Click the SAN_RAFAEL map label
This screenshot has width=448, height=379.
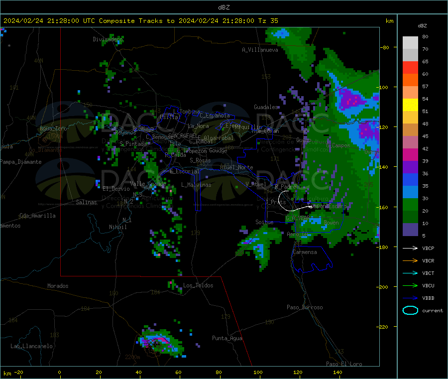point(183,135)
